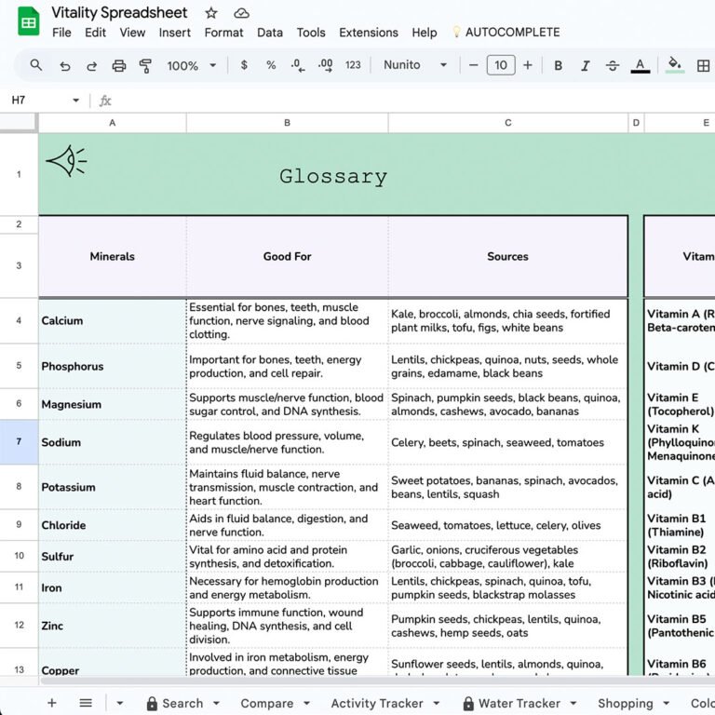Click the H7 name box
Image resolution: width=715 pixels, height=715 pixels.
[19, 101]
